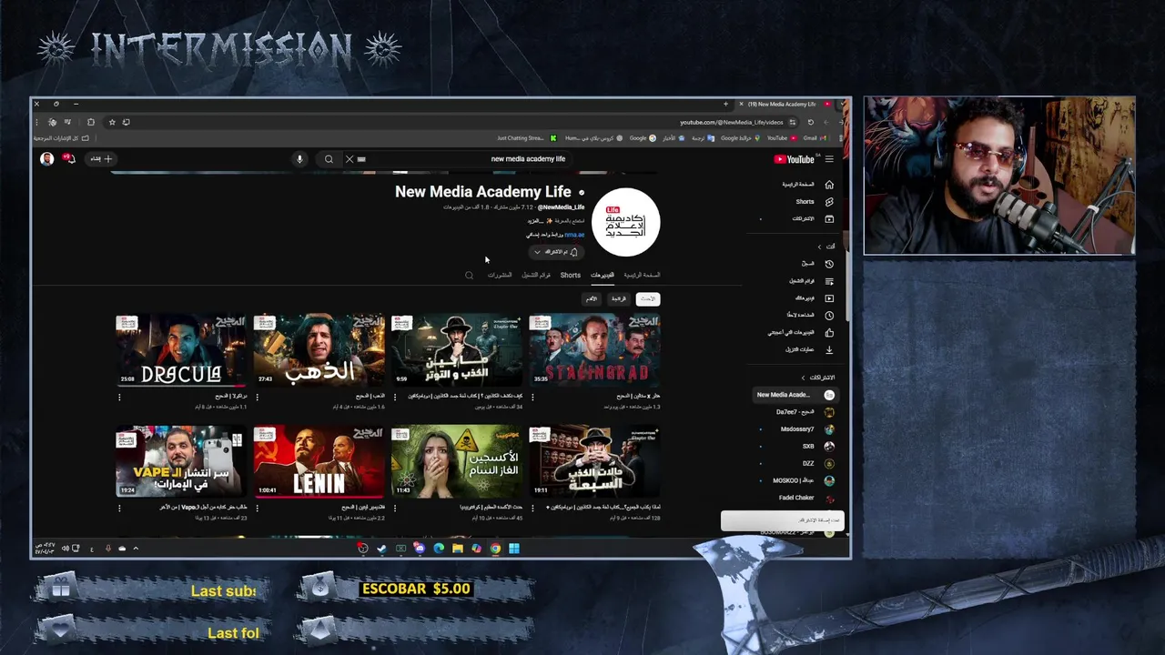
Task: Open the Posts channel tab
Action: tap(500, 275)
